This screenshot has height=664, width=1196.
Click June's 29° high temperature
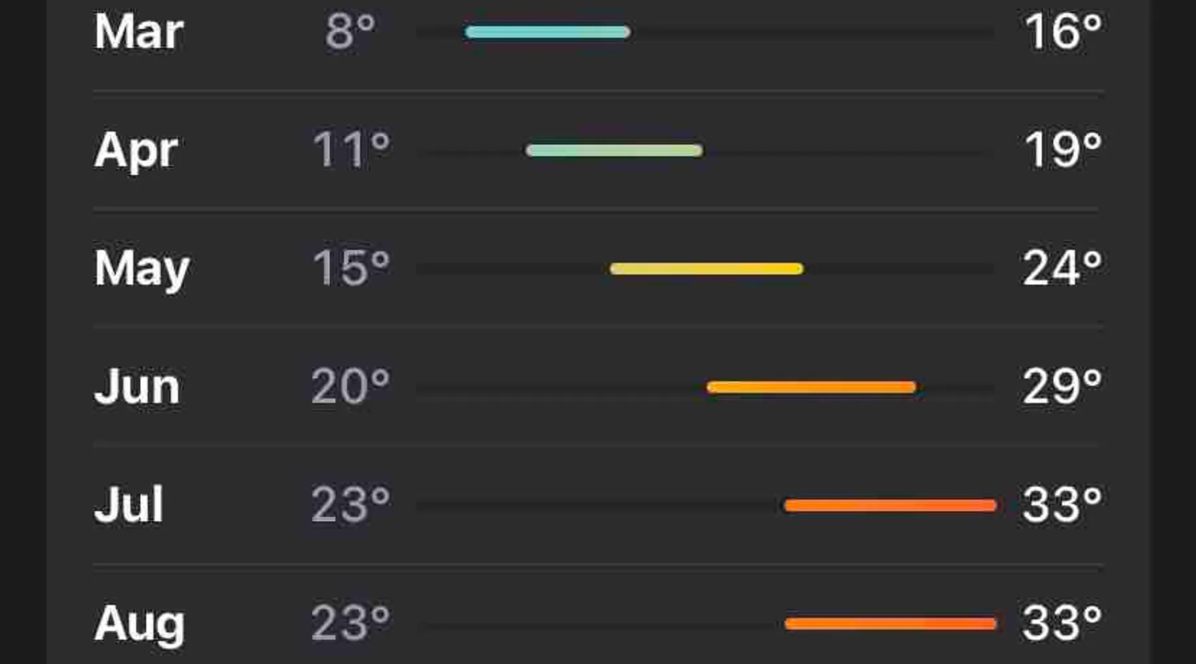[1062, 386]
